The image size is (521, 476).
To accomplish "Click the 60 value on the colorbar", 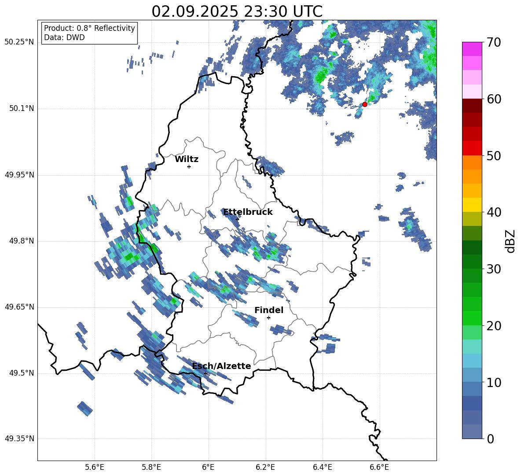I will click(x=494, y=99).
